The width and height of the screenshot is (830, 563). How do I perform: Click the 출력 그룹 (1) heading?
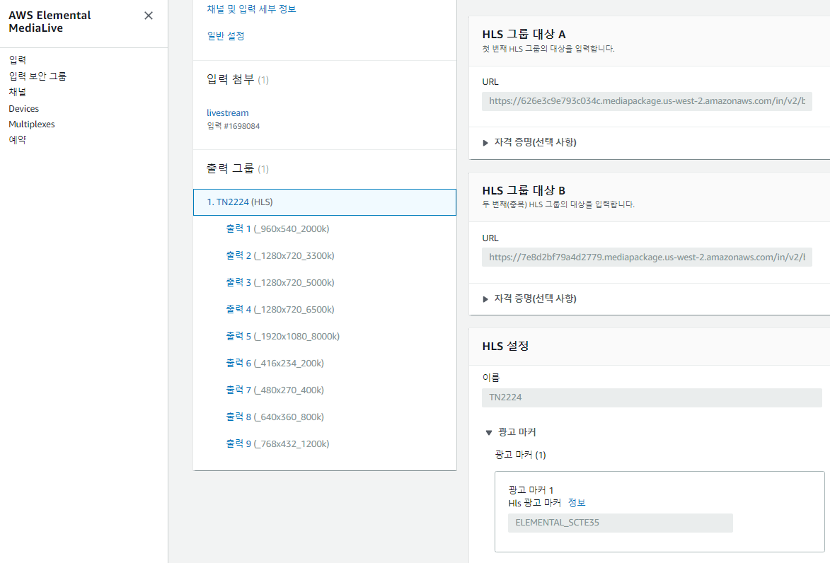click(x=238, y=169)
